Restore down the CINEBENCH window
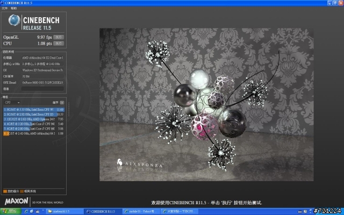 (x=335, y=3)
